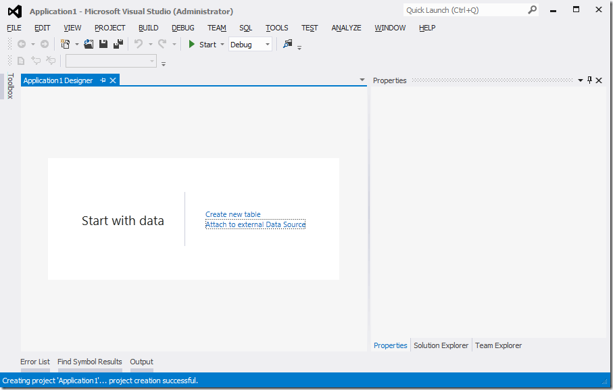Click the Save All icon

pyautogui.click(x=118, y=44)
